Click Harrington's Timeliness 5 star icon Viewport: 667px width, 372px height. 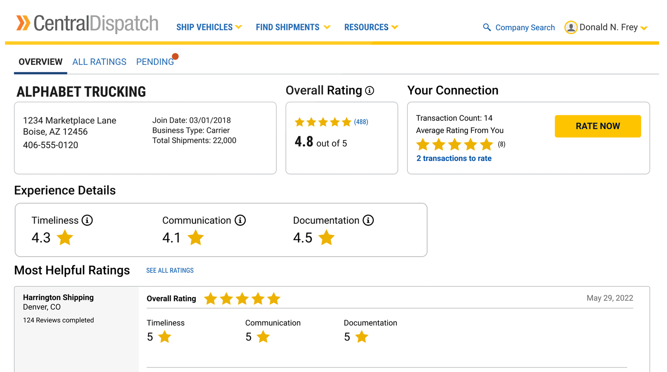165,337
